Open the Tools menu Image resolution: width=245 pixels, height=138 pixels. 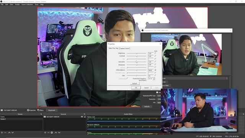pyautogui.click(x=37, y=5)
